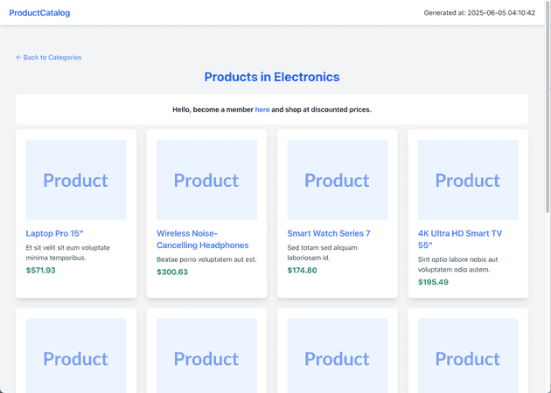Click the 4K Ultra HD TV image
Image resolution: width=551 pixels, height=393 pixels.
click(468, 180)
